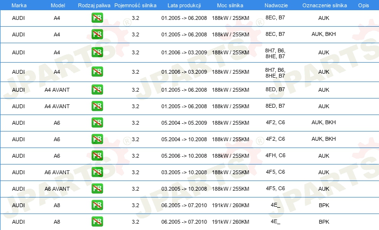Select the date range "05.2006 -> 10.2008"

[x=184, y=156]
